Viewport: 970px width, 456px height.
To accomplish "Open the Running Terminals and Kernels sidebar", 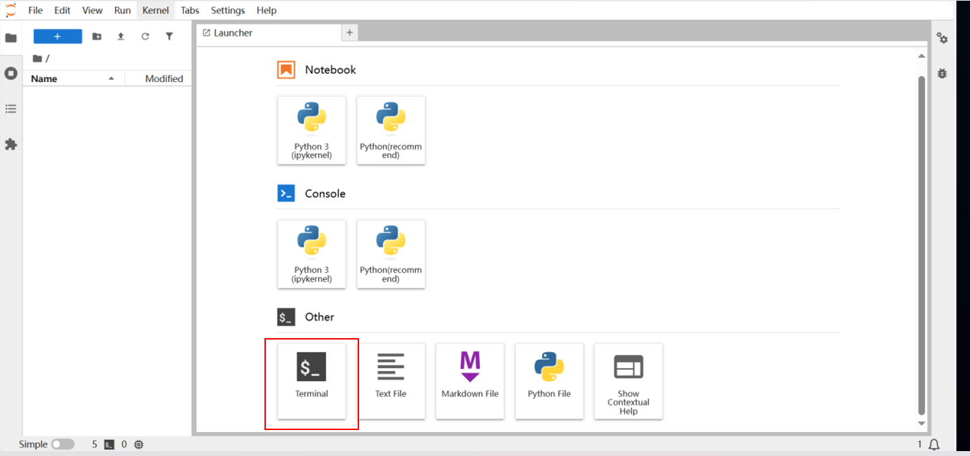I will click(11, 74).
